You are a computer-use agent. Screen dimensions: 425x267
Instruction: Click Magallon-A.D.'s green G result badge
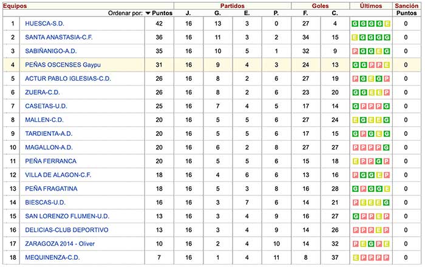point(386,147)
